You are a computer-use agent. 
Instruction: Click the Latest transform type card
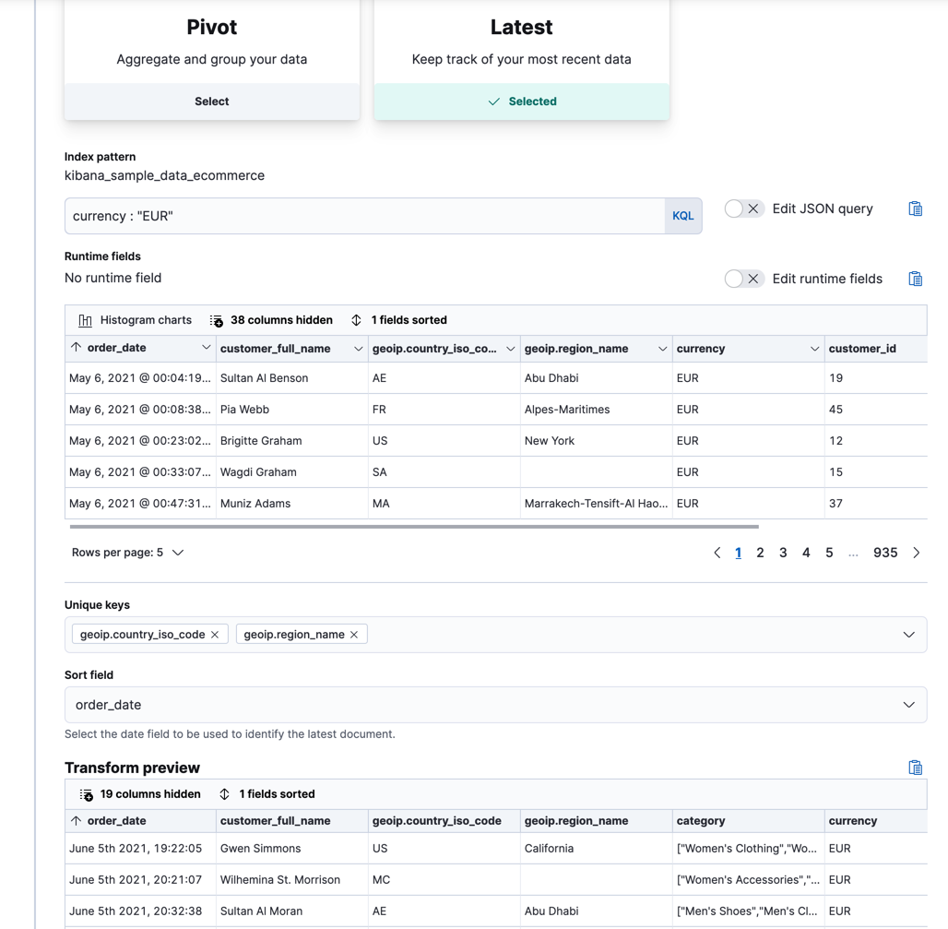[x=521, y=101]
